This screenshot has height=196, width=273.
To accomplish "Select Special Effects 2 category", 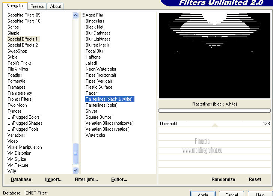I will pos(23,45).
